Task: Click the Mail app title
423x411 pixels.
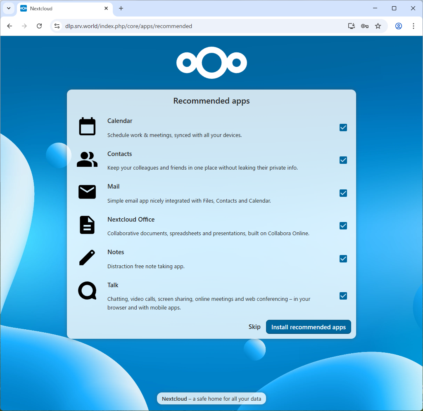Action: tap(113, 187)
